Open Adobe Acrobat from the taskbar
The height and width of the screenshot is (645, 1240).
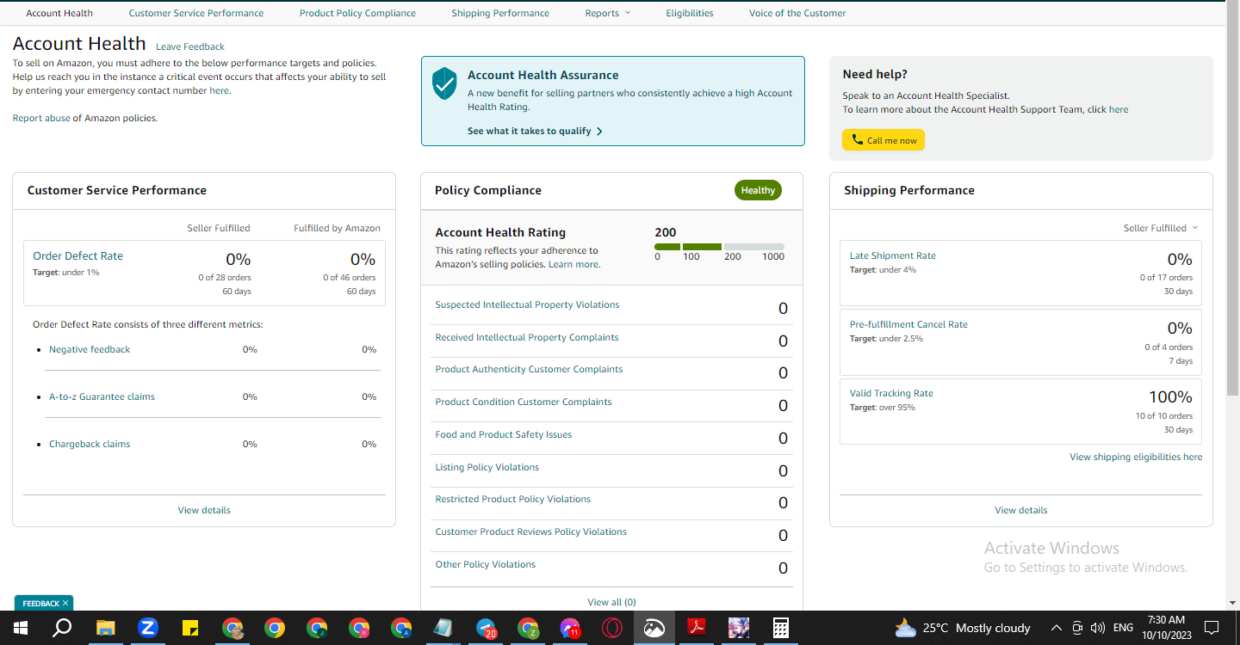[696, 628]
